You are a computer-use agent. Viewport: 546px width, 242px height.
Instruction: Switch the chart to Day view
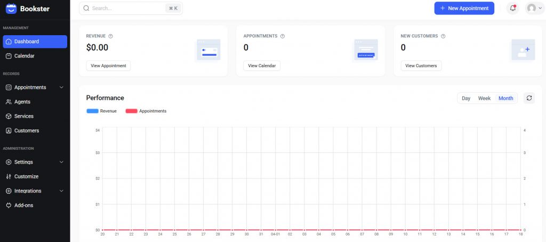pos(466,98)
